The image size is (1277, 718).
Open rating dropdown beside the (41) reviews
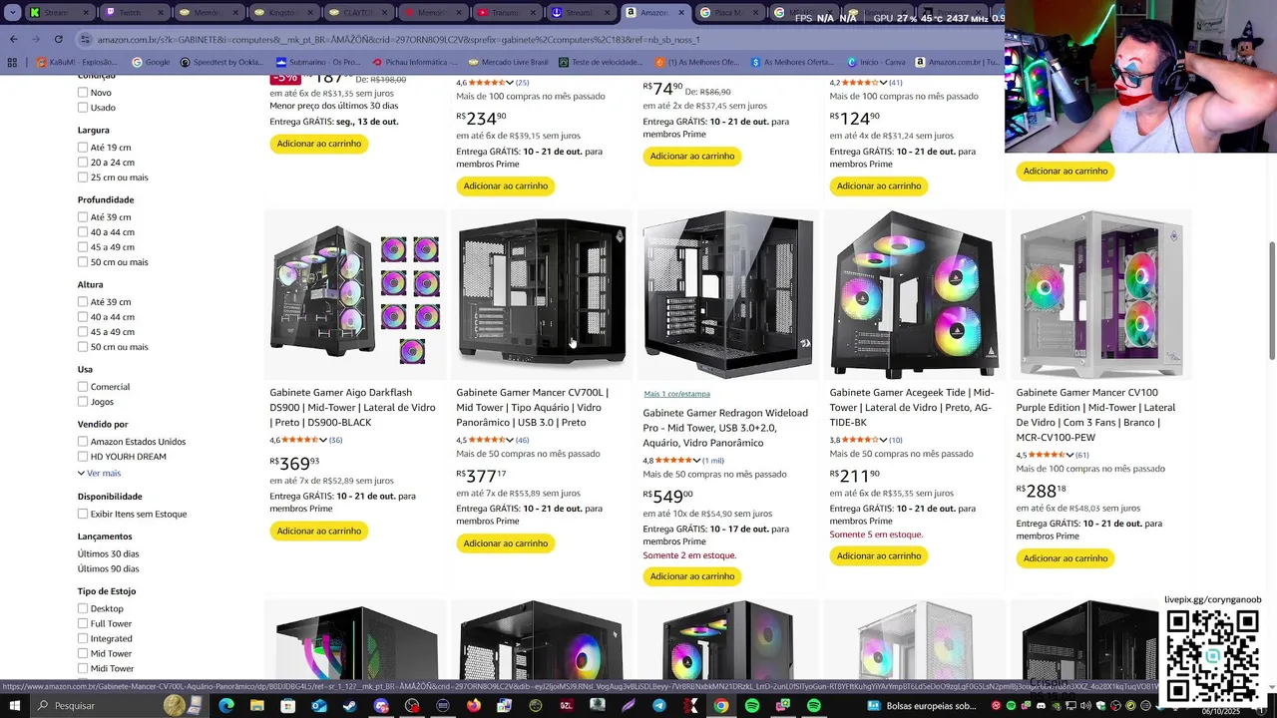[883, 83]
